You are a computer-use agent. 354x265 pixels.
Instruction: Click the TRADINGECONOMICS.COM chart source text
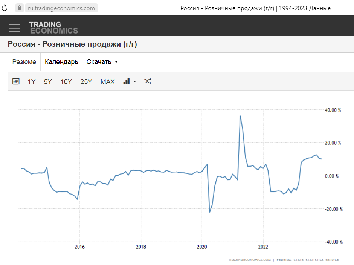click(249, 260)
